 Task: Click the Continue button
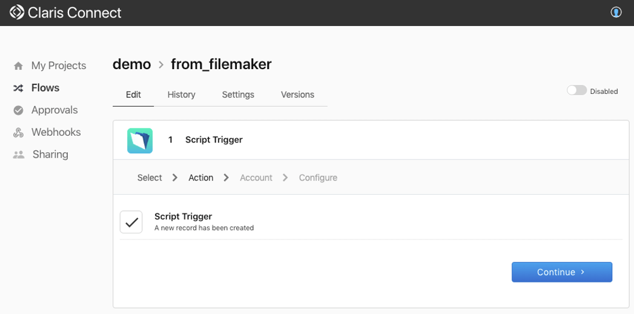562,272
